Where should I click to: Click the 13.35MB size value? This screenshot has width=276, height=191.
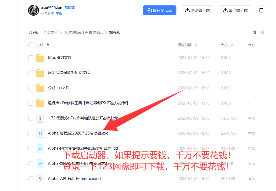[229, 118]
